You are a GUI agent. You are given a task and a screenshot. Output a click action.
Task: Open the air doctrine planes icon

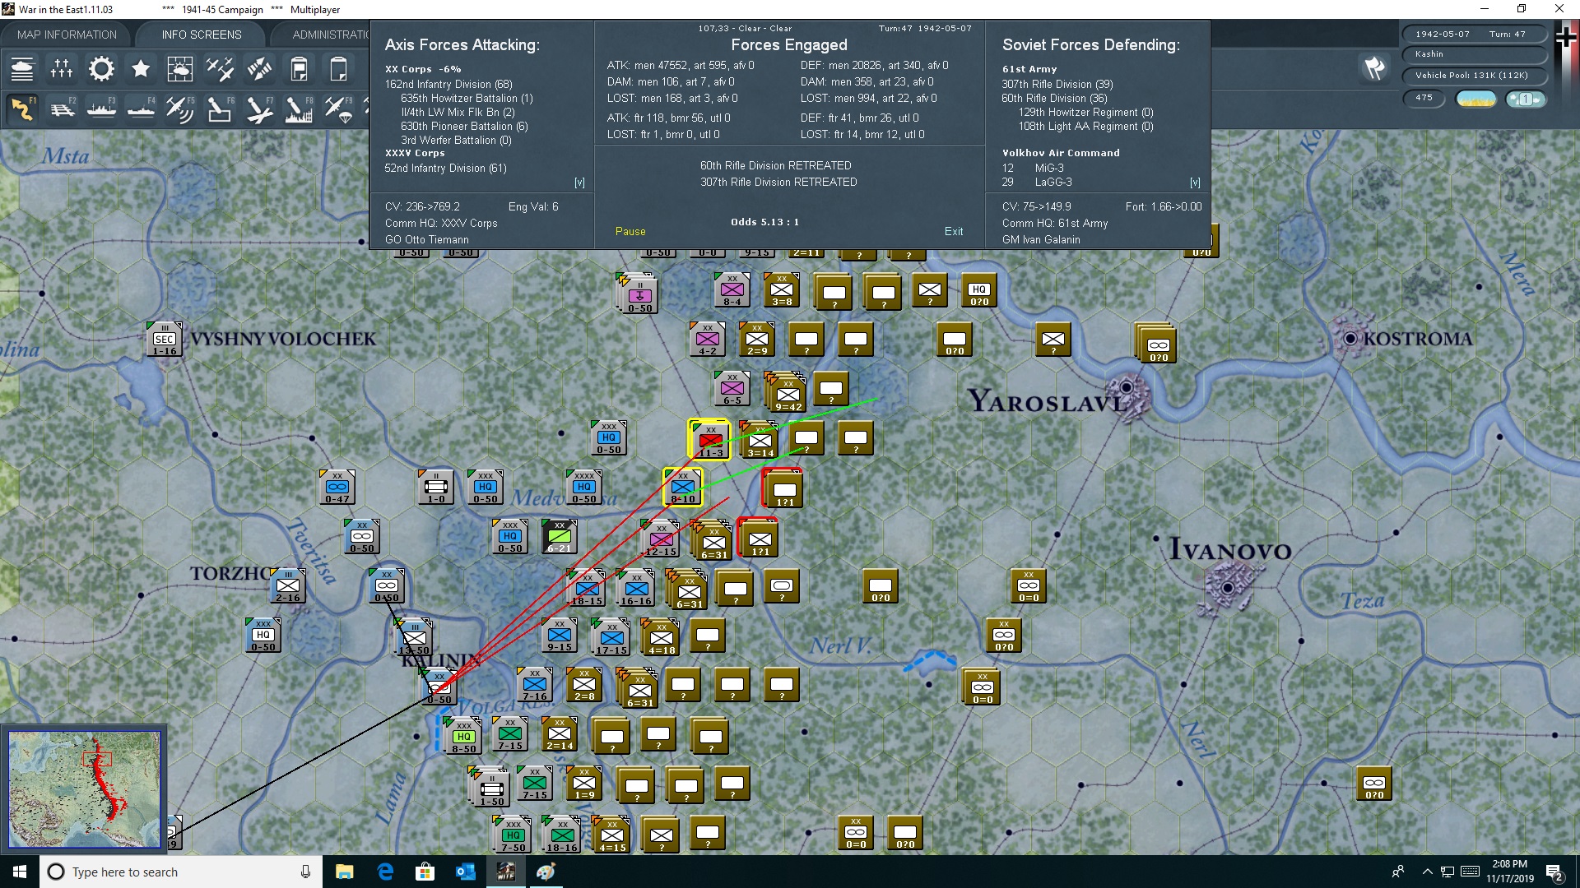click(x=220, y=69)
